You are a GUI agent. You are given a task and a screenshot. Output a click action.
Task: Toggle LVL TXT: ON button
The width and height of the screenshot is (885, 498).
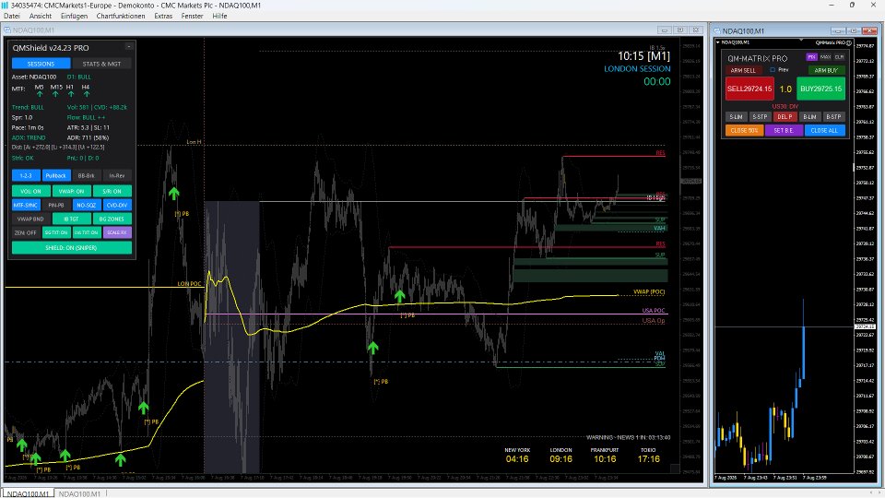(87, 232)
